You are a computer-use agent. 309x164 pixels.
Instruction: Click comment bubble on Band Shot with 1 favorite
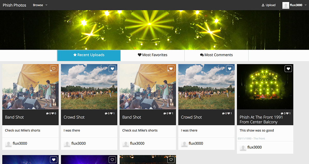[165, 113]
